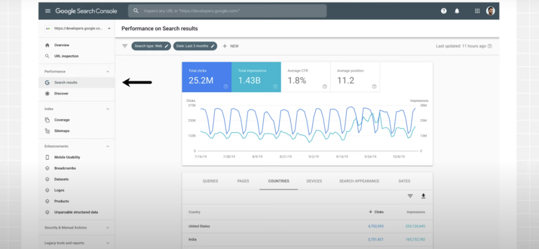The height and width of the screenshot is (249, 539).
Task: Click the Logos layers icon
Action: tap(47, 190)
